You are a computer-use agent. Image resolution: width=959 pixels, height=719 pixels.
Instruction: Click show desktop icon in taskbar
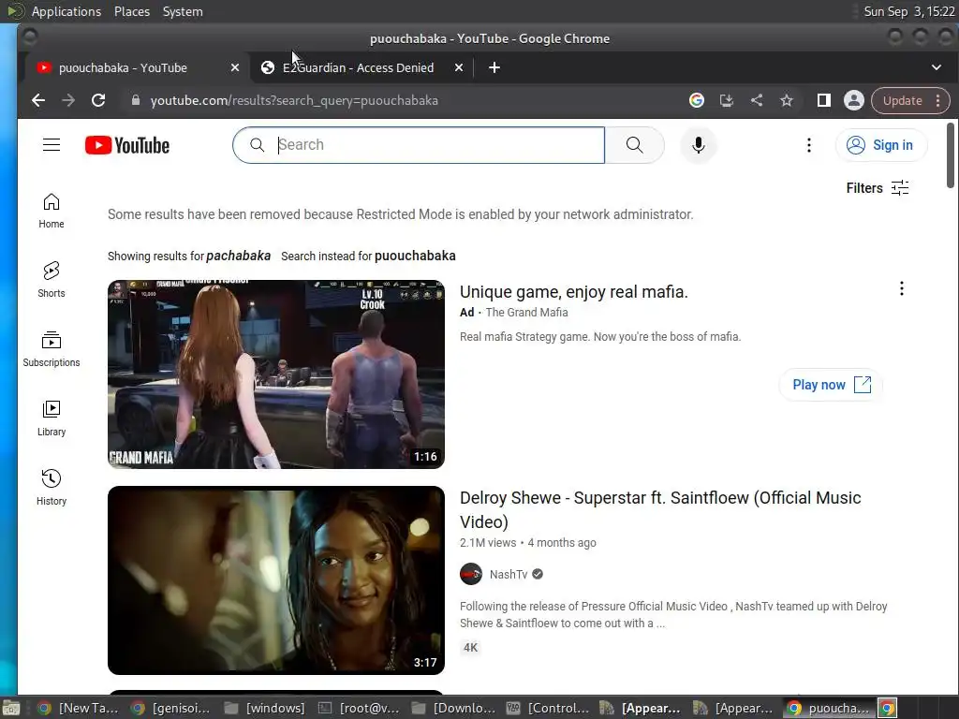point(11,708)
